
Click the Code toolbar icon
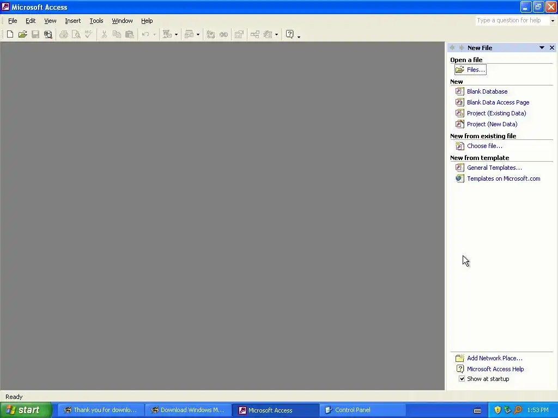pos(211,34)
